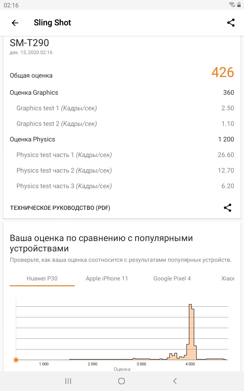
Task: Tap the share icon in the top bar
Action: pos(231,23)
